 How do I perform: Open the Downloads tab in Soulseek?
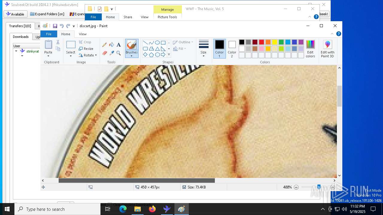tap(21, 37)
